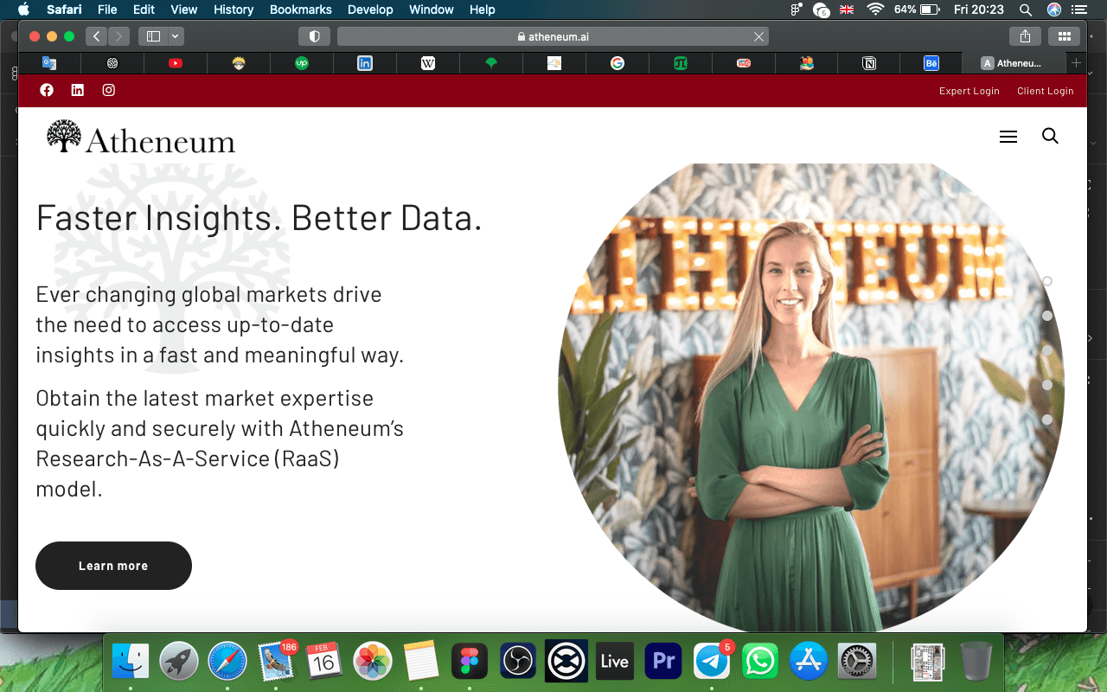1107x692 pixels.
Task: Switch to the Google tab
Action: [x=617, y=63]
